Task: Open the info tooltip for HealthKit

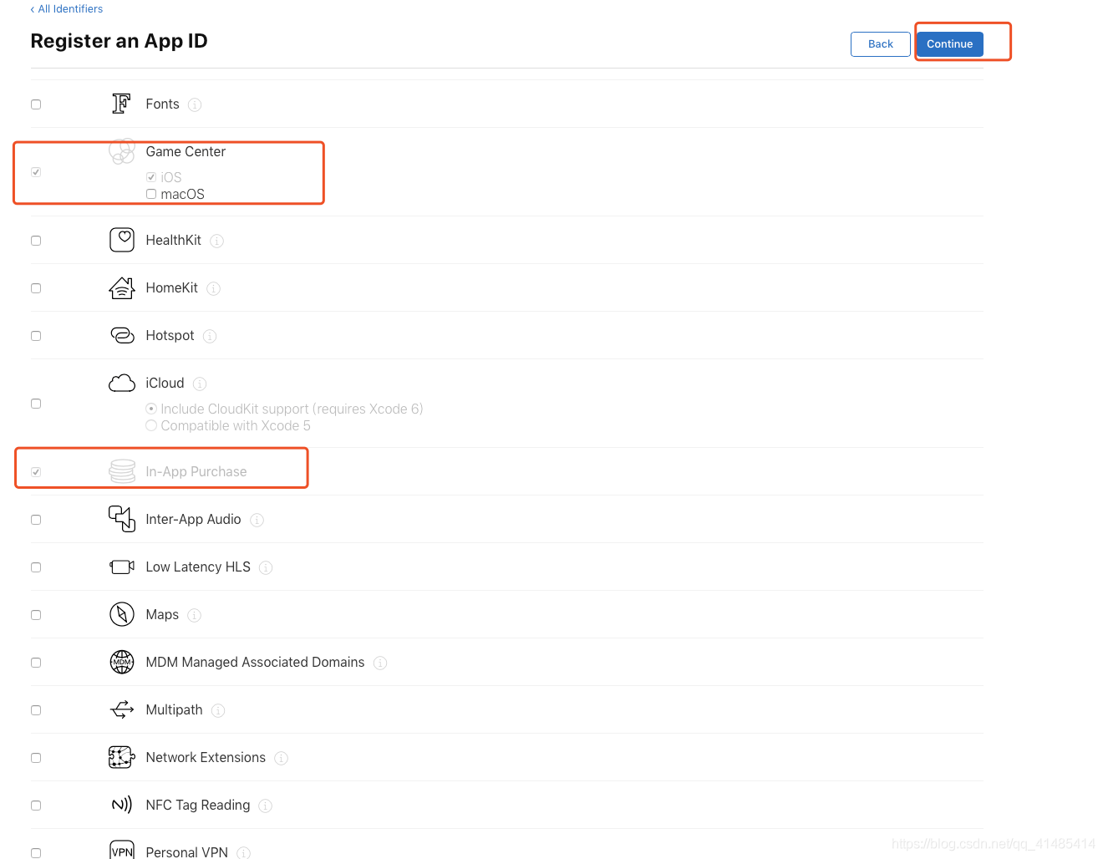Action: [216, 241]
